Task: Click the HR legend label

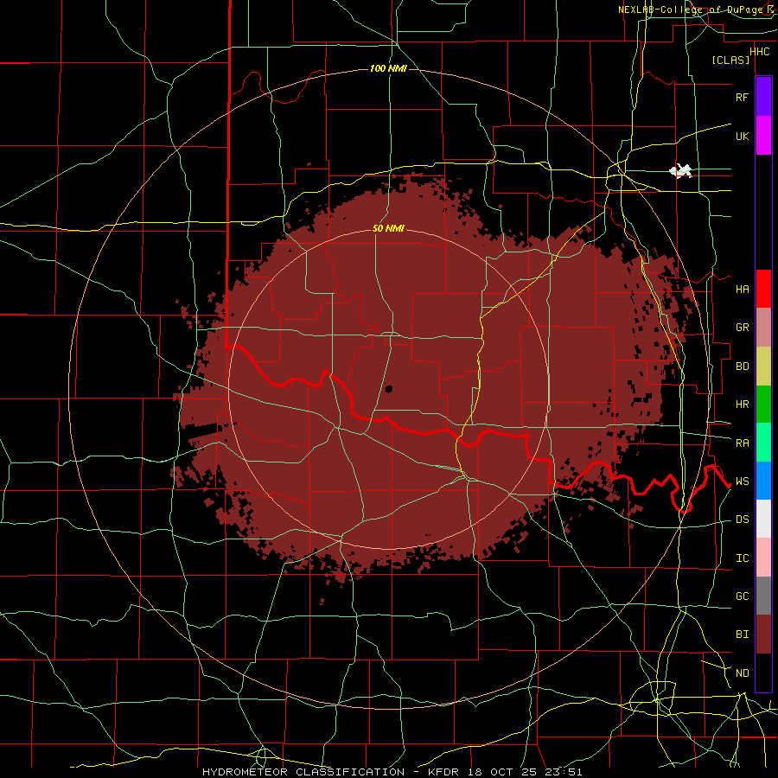Action: pos(742,405)
